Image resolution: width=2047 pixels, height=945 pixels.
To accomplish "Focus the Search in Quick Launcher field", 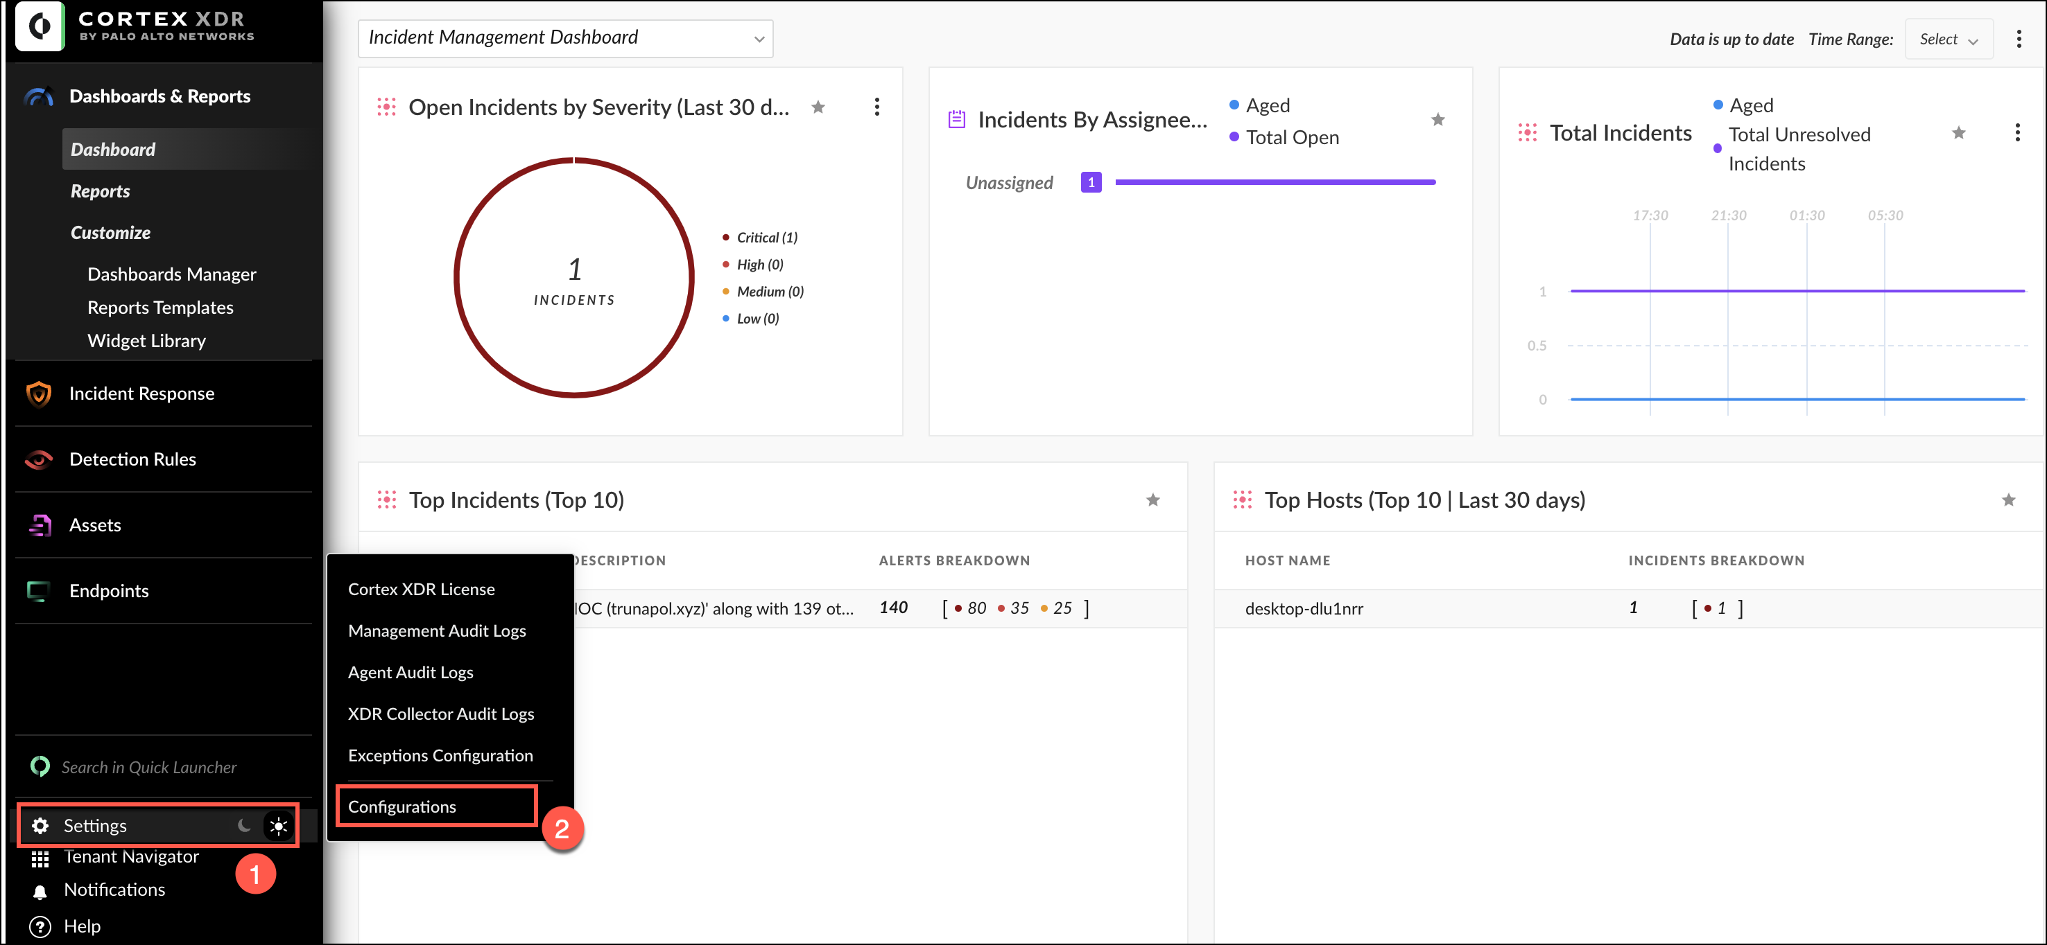I will (149, 767).
